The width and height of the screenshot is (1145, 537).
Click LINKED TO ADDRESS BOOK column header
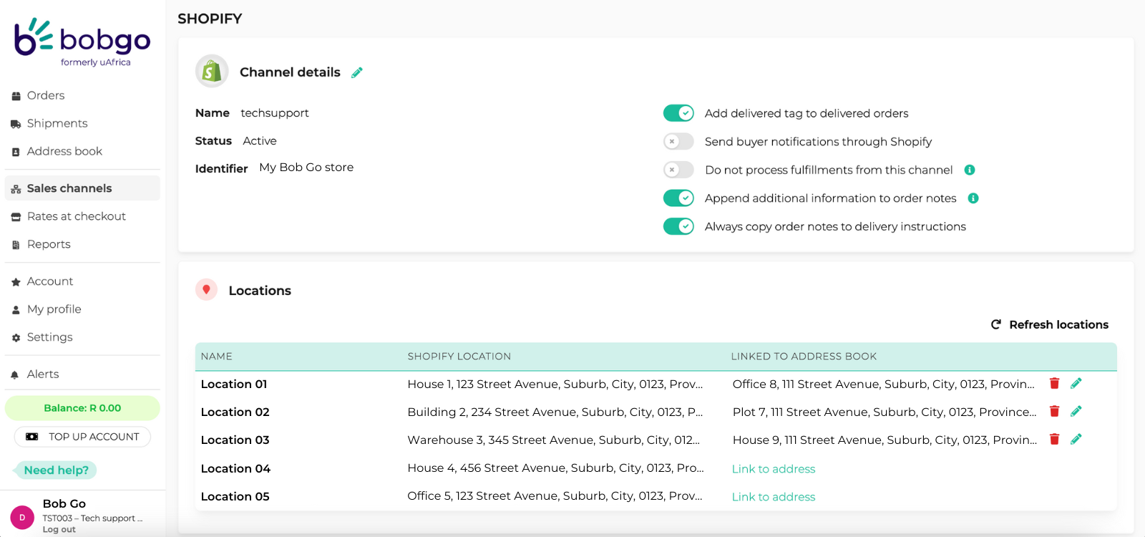[804, 357]
